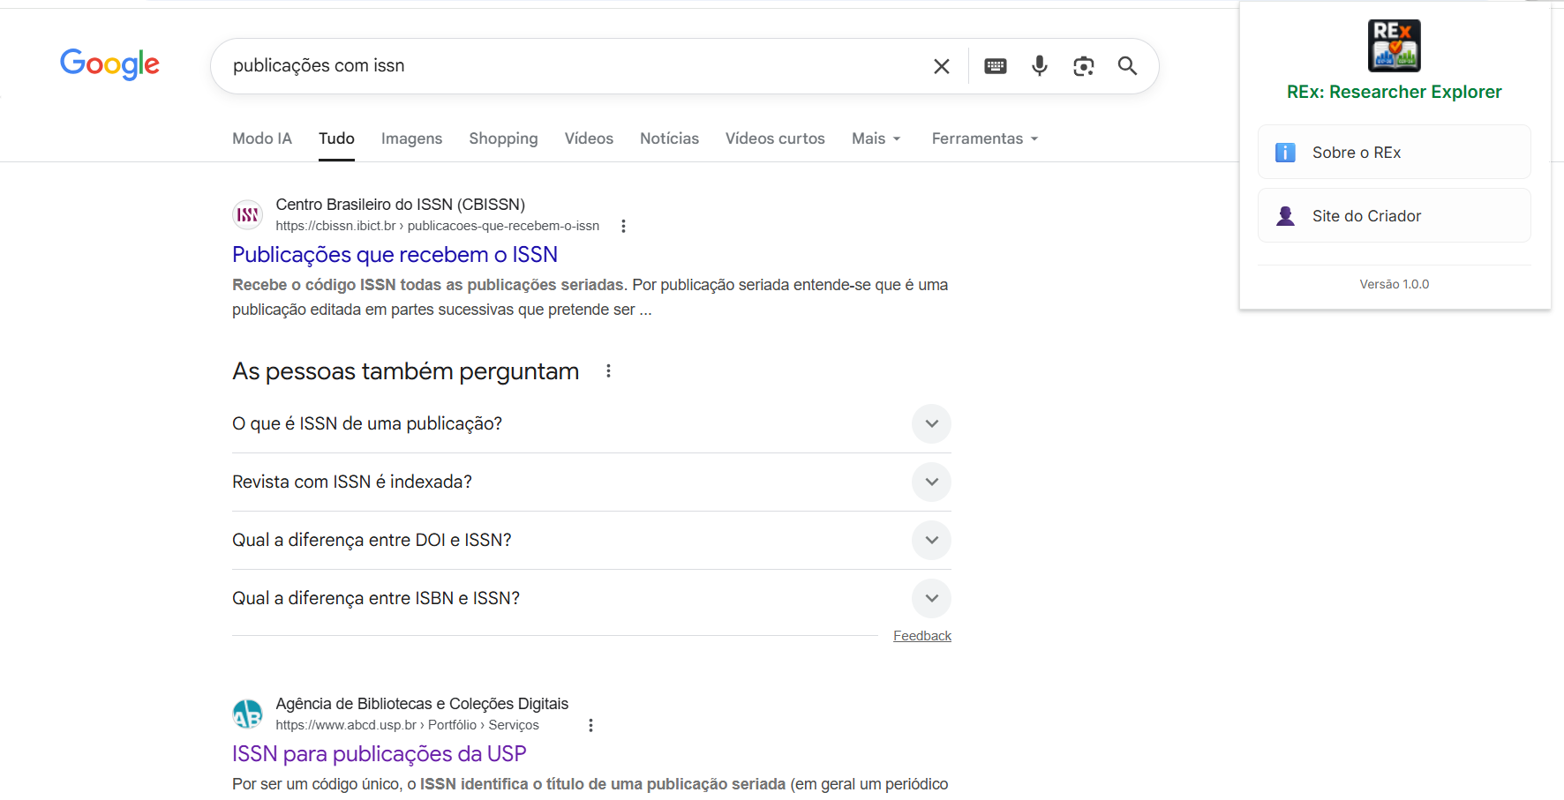The width and height of the screenshot is (1564, 800).
Task: Open Sobre o REx in the extension popup
Action: pos(1395,153)
